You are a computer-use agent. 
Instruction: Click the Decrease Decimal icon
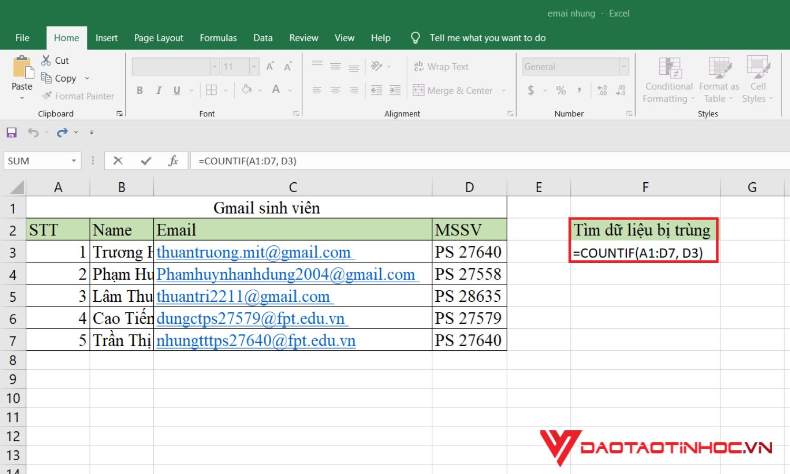621,90
